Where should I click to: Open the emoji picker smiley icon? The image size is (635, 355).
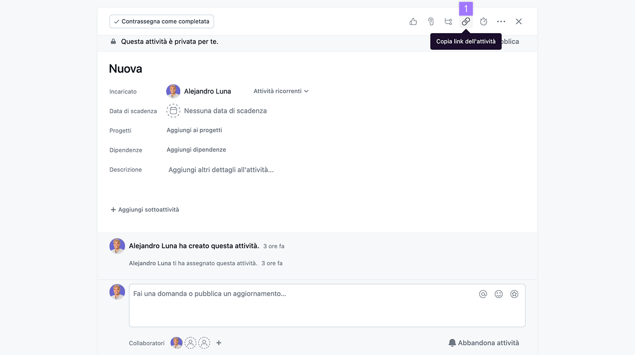pyautogui.click(x=499, y=294)
